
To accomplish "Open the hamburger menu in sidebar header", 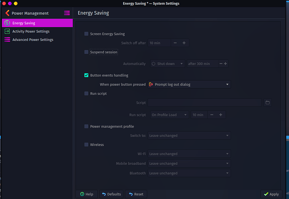I will click(67, 13).
